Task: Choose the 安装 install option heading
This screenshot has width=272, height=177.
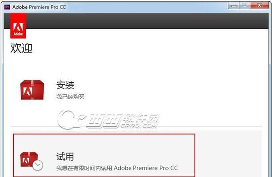Action: pos(65,85)
